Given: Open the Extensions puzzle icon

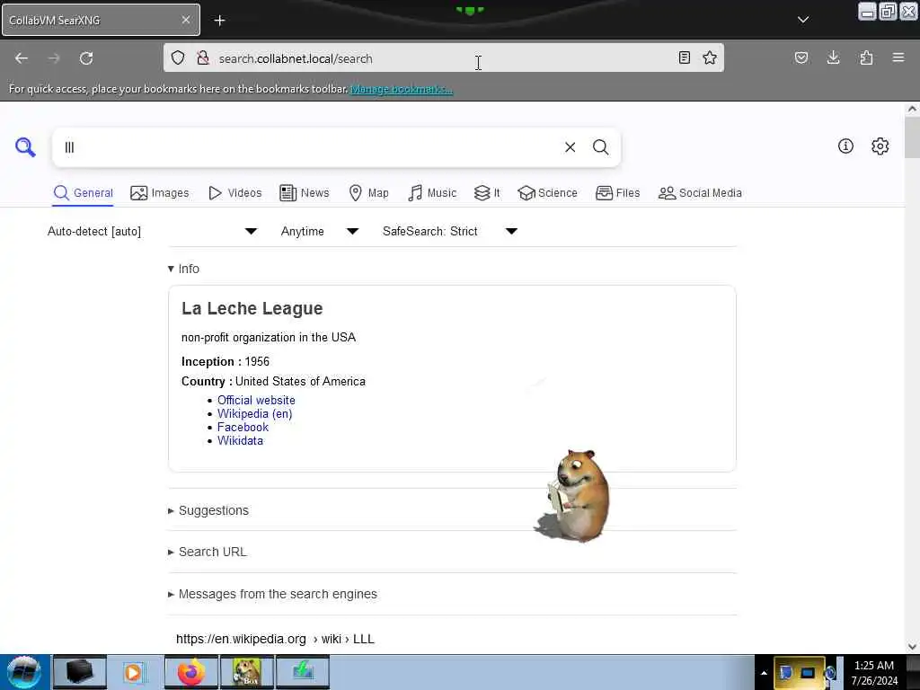Looking at the screenshot, I should [866, 57].
